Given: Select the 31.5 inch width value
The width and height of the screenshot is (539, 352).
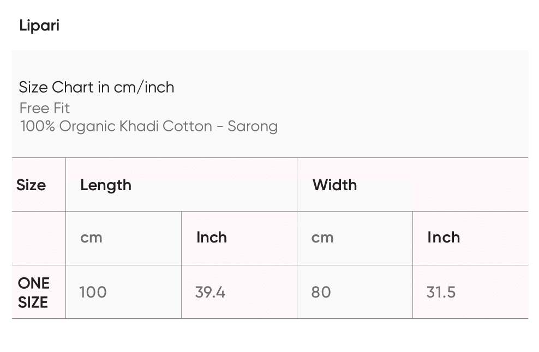Looking at the screenshot, I should (x=441, y=292).
